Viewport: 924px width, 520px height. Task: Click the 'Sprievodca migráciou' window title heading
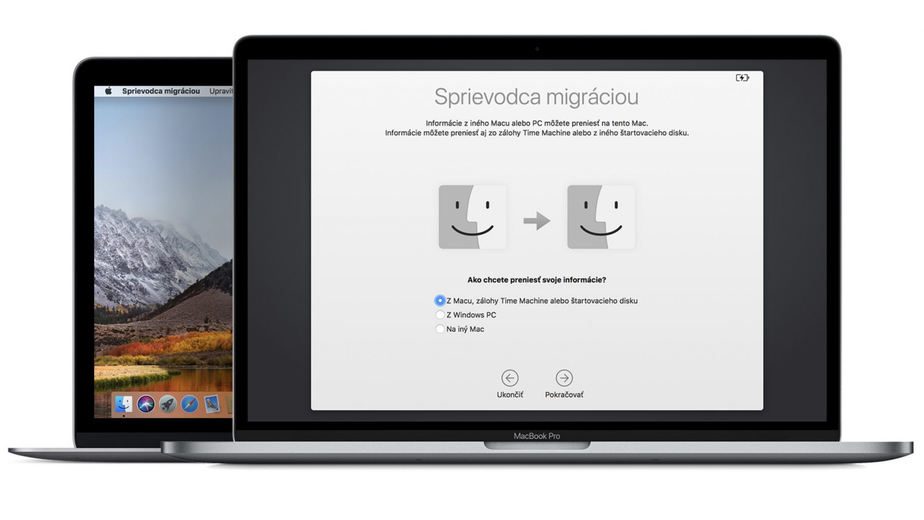click(537, 97)
